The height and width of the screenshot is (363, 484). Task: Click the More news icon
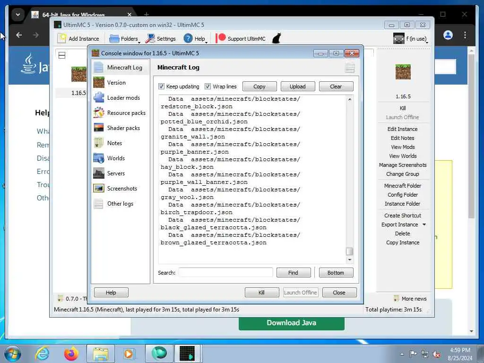(397, 298)
